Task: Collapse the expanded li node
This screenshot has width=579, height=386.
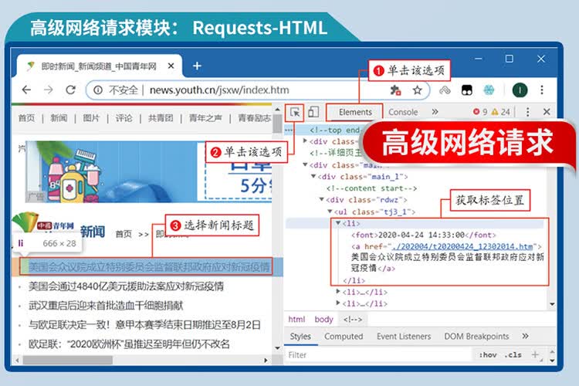Action: [x=338, y=223]
